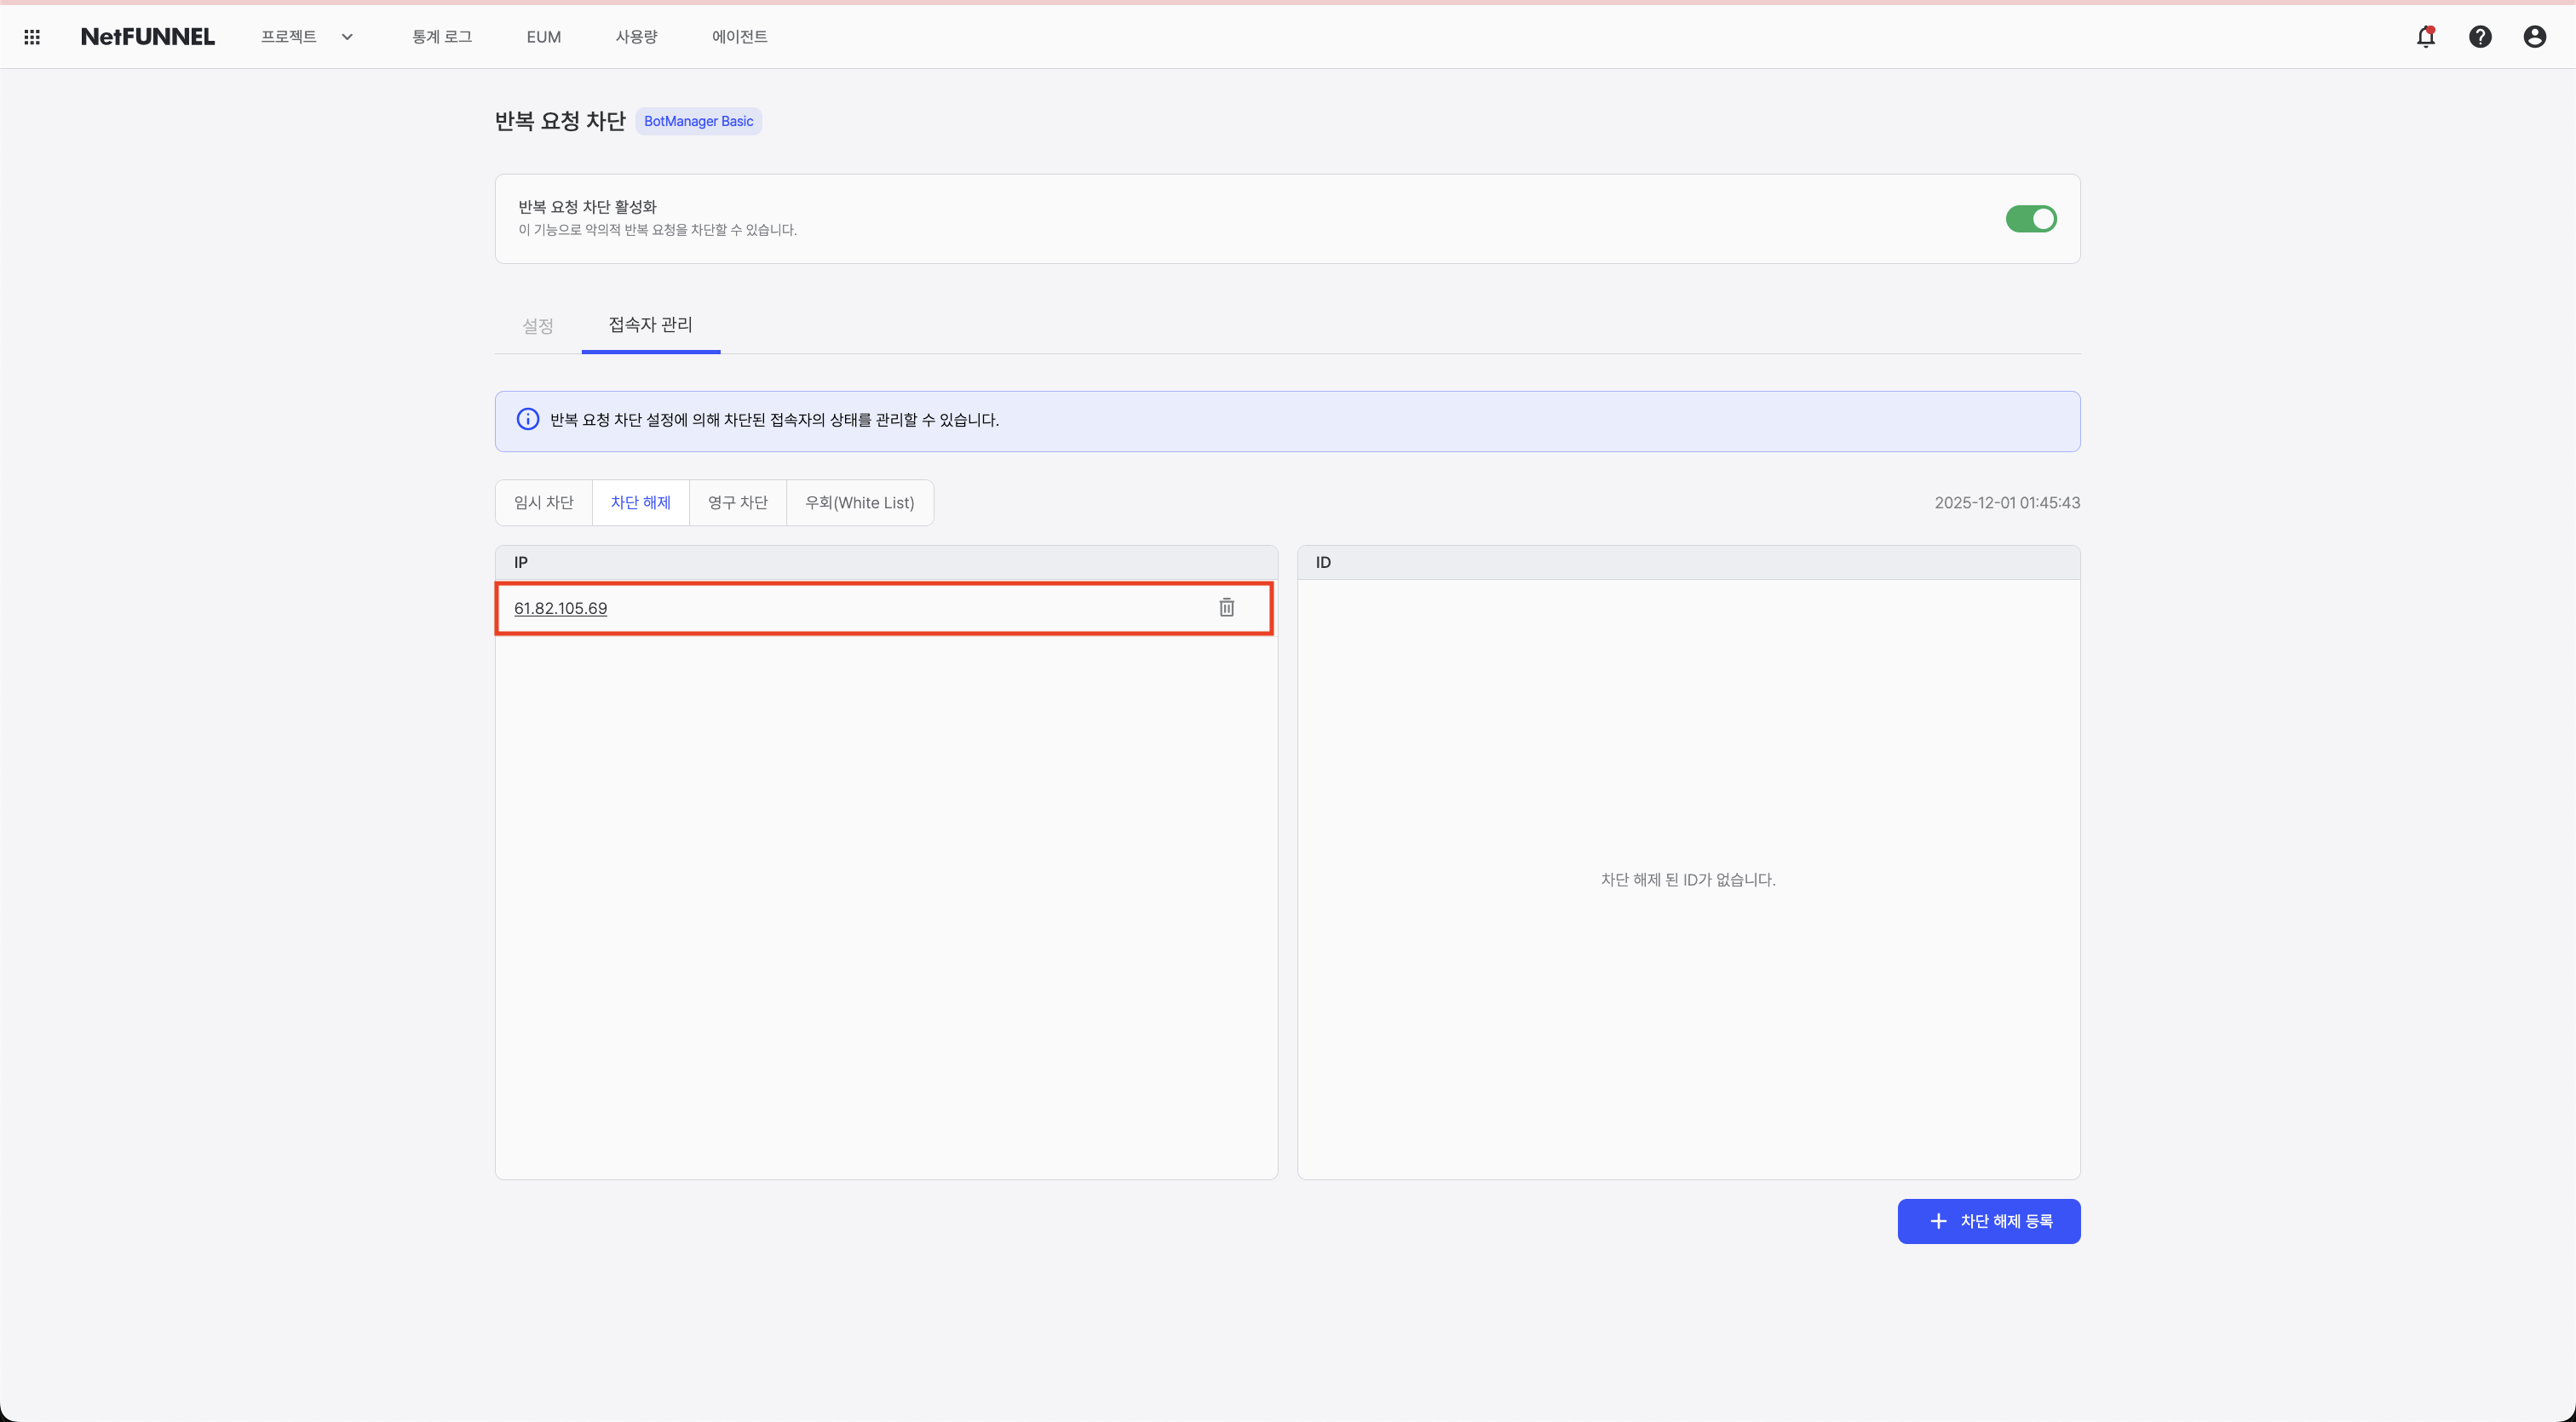Click the NetFUNNEL logo
This screenshot has width=2576, height=1422.
(147, 37)
